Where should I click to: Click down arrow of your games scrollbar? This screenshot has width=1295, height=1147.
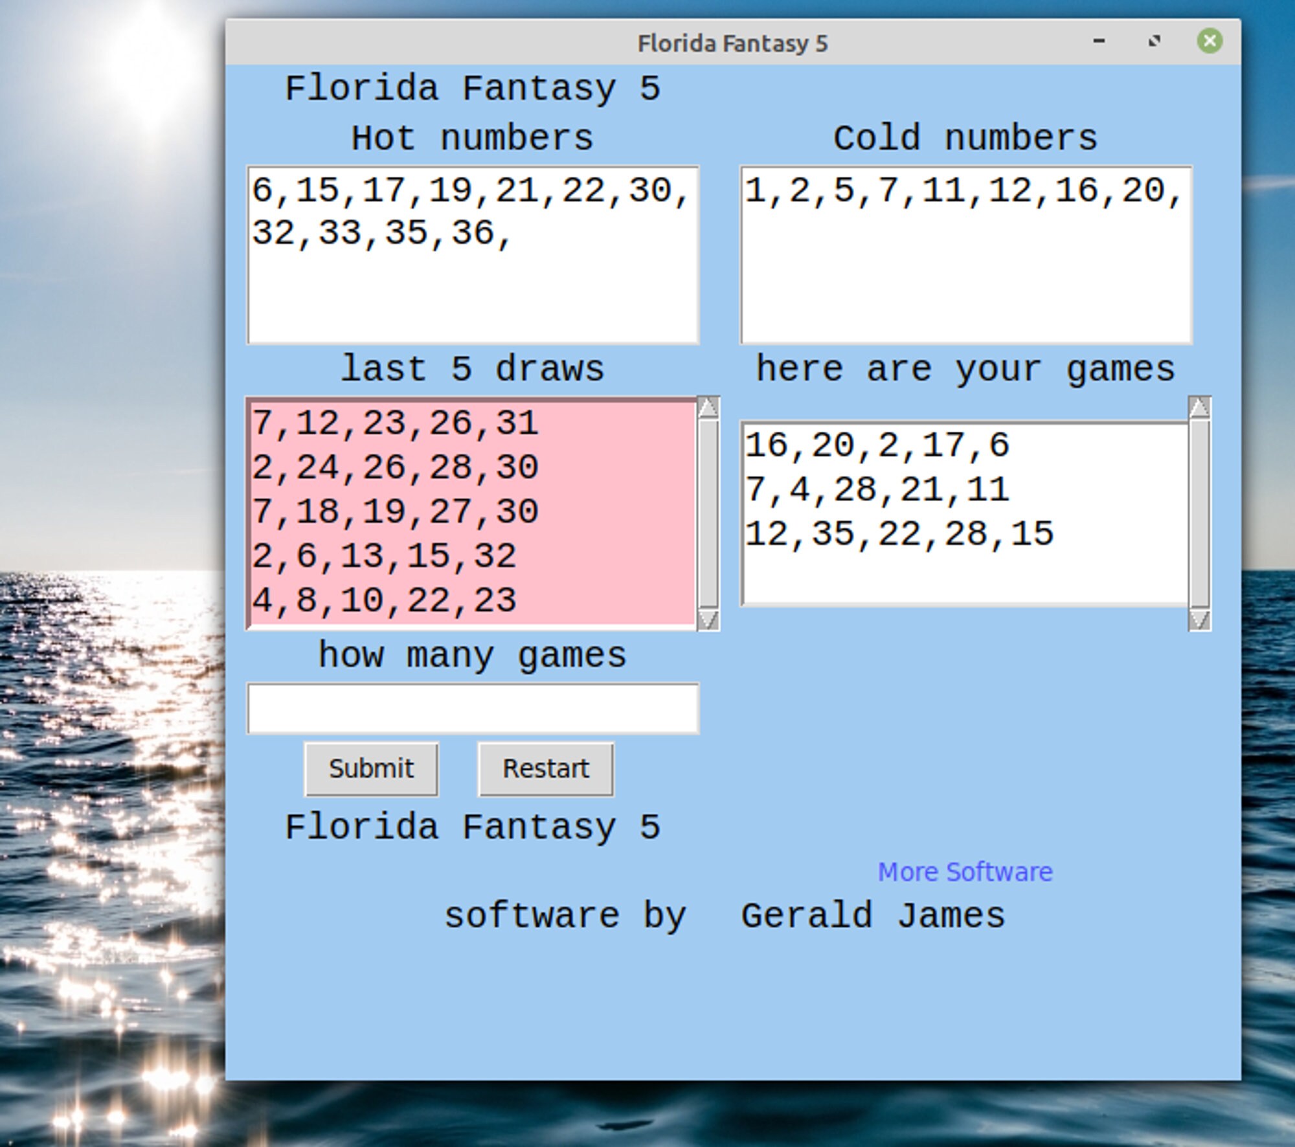[x=1200, y=619]
